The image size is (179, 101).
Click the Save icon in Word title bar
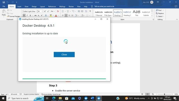coord(4,2)
